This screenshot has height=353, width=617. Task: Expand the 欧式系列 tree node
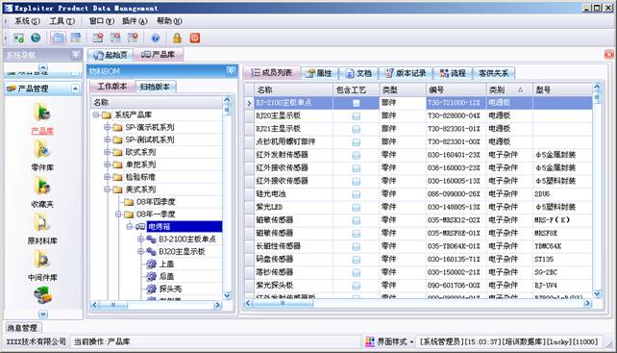pyautogui.click(x=107, y=152)
